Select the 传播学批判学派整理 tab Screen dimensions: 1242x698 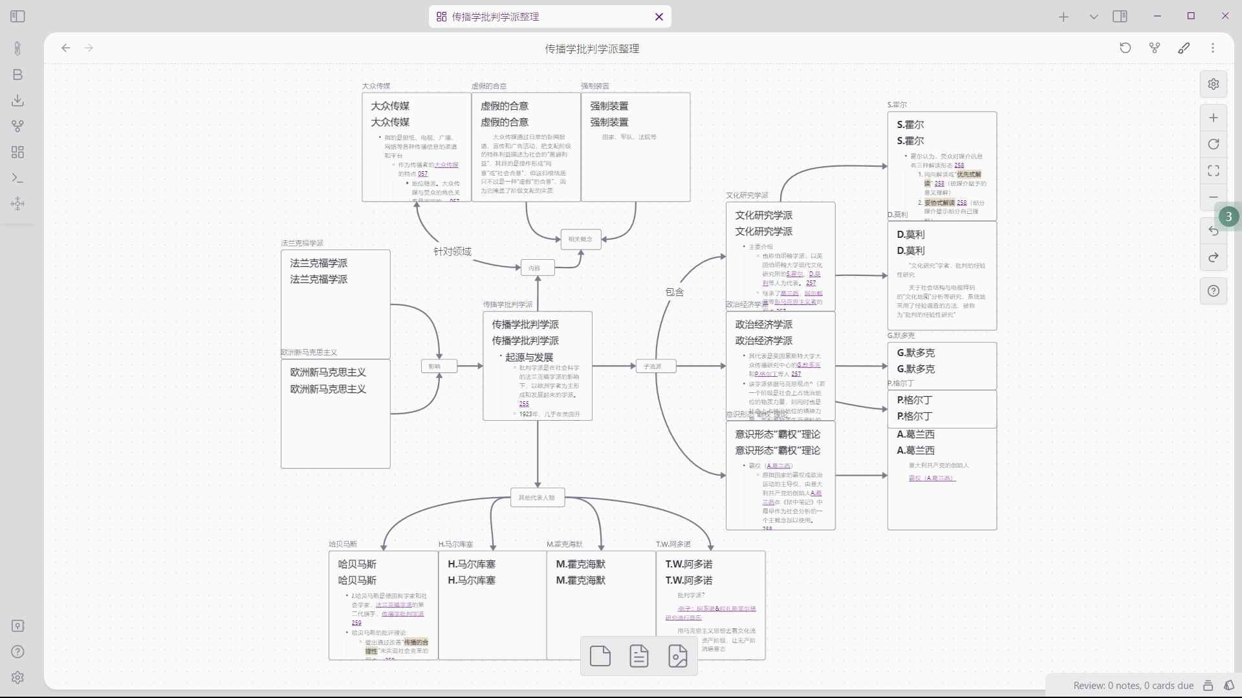495,17
